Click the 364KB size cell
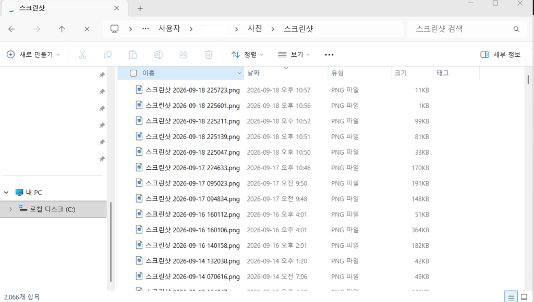This screenshot has height=302, width=534. click(x=420, y=230)
